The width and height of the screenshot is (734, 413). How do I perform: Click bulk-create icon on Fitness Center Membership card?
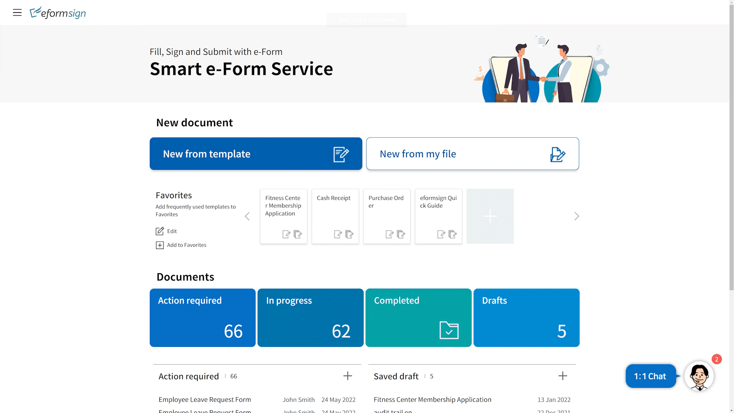coord(298,234)
